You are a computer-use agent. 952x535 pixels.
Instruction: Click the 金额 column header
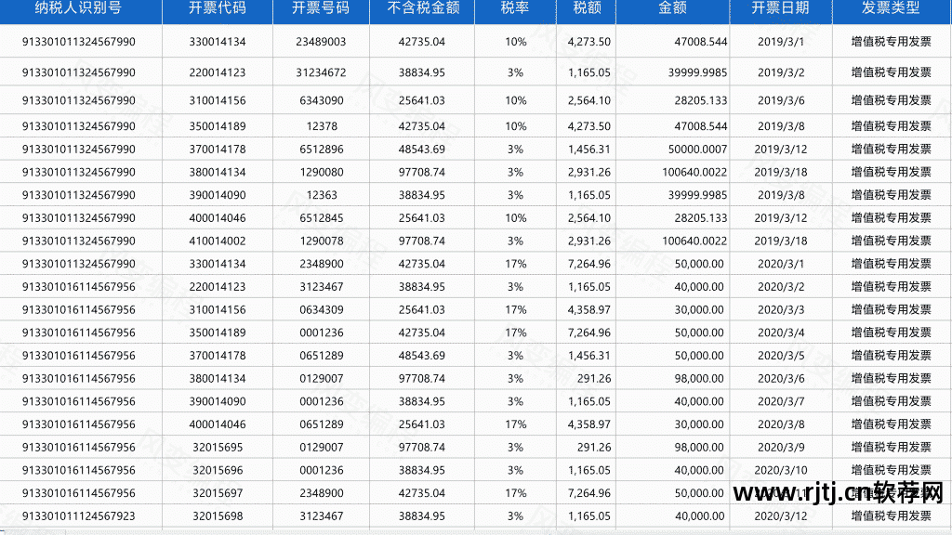[672, 7]
